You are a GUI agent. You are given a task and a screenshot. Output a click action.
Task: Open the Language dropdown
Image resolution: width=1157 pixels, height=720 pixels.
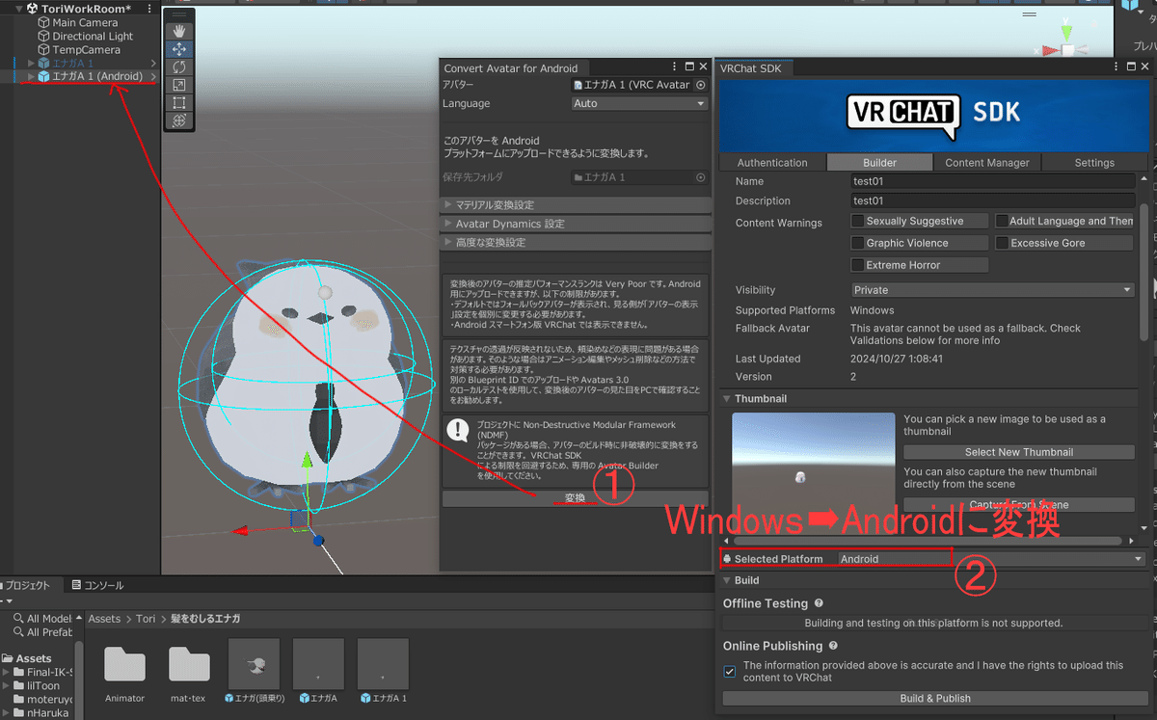[639, 103]
